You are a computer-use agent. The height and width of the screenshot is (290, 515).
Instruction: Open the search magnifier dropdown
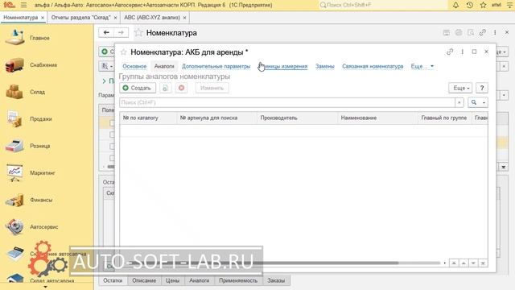pyautogui.click(x=478, y=102)
